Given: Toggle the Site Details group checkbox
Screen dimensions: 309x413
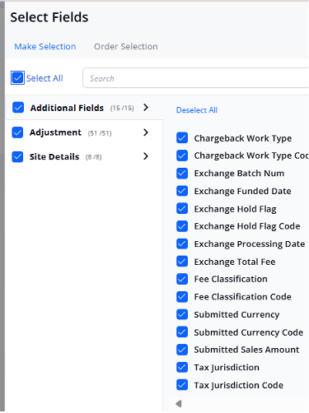Looking at the screenshot, I should (x=17, y=157).
